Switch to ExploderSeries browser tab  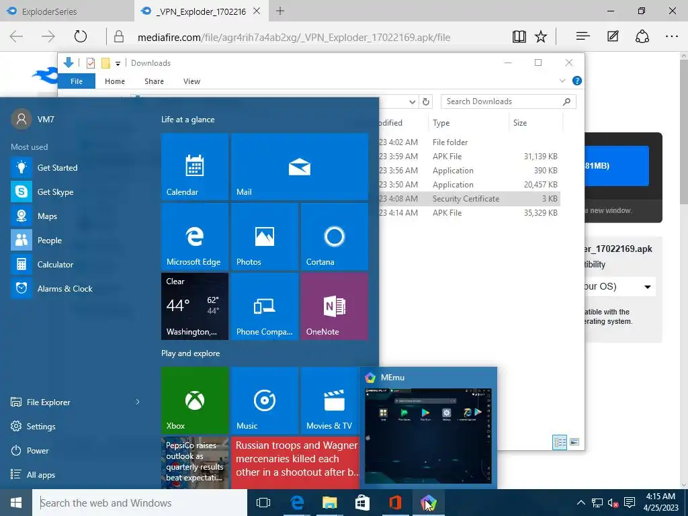[x=67, y=11]
